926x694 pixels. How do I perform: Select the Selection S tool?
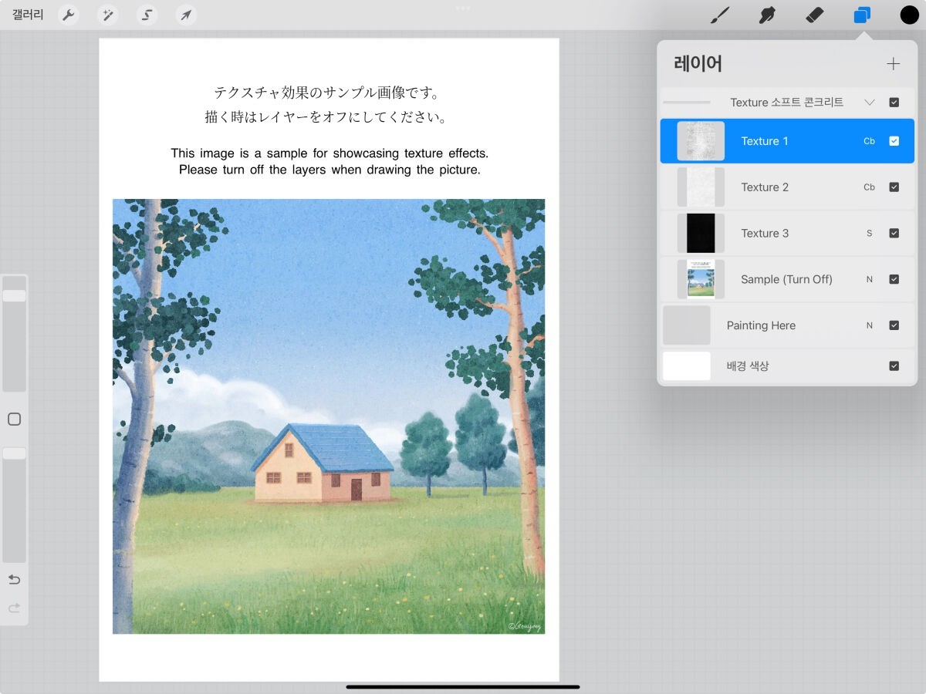pyautogui.click(x=146, y=15)
